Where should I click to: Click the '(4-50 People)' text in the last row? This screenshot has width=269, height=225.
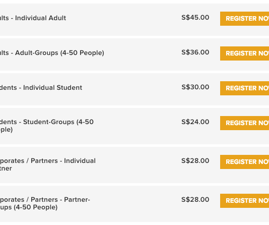(x=35, y=207)
